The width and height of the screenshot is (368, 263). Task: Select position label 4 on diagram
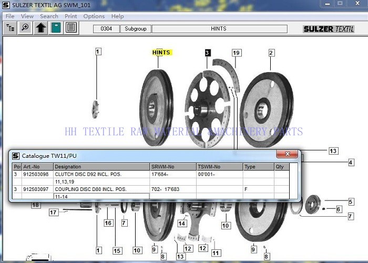(x=351, y=163)
